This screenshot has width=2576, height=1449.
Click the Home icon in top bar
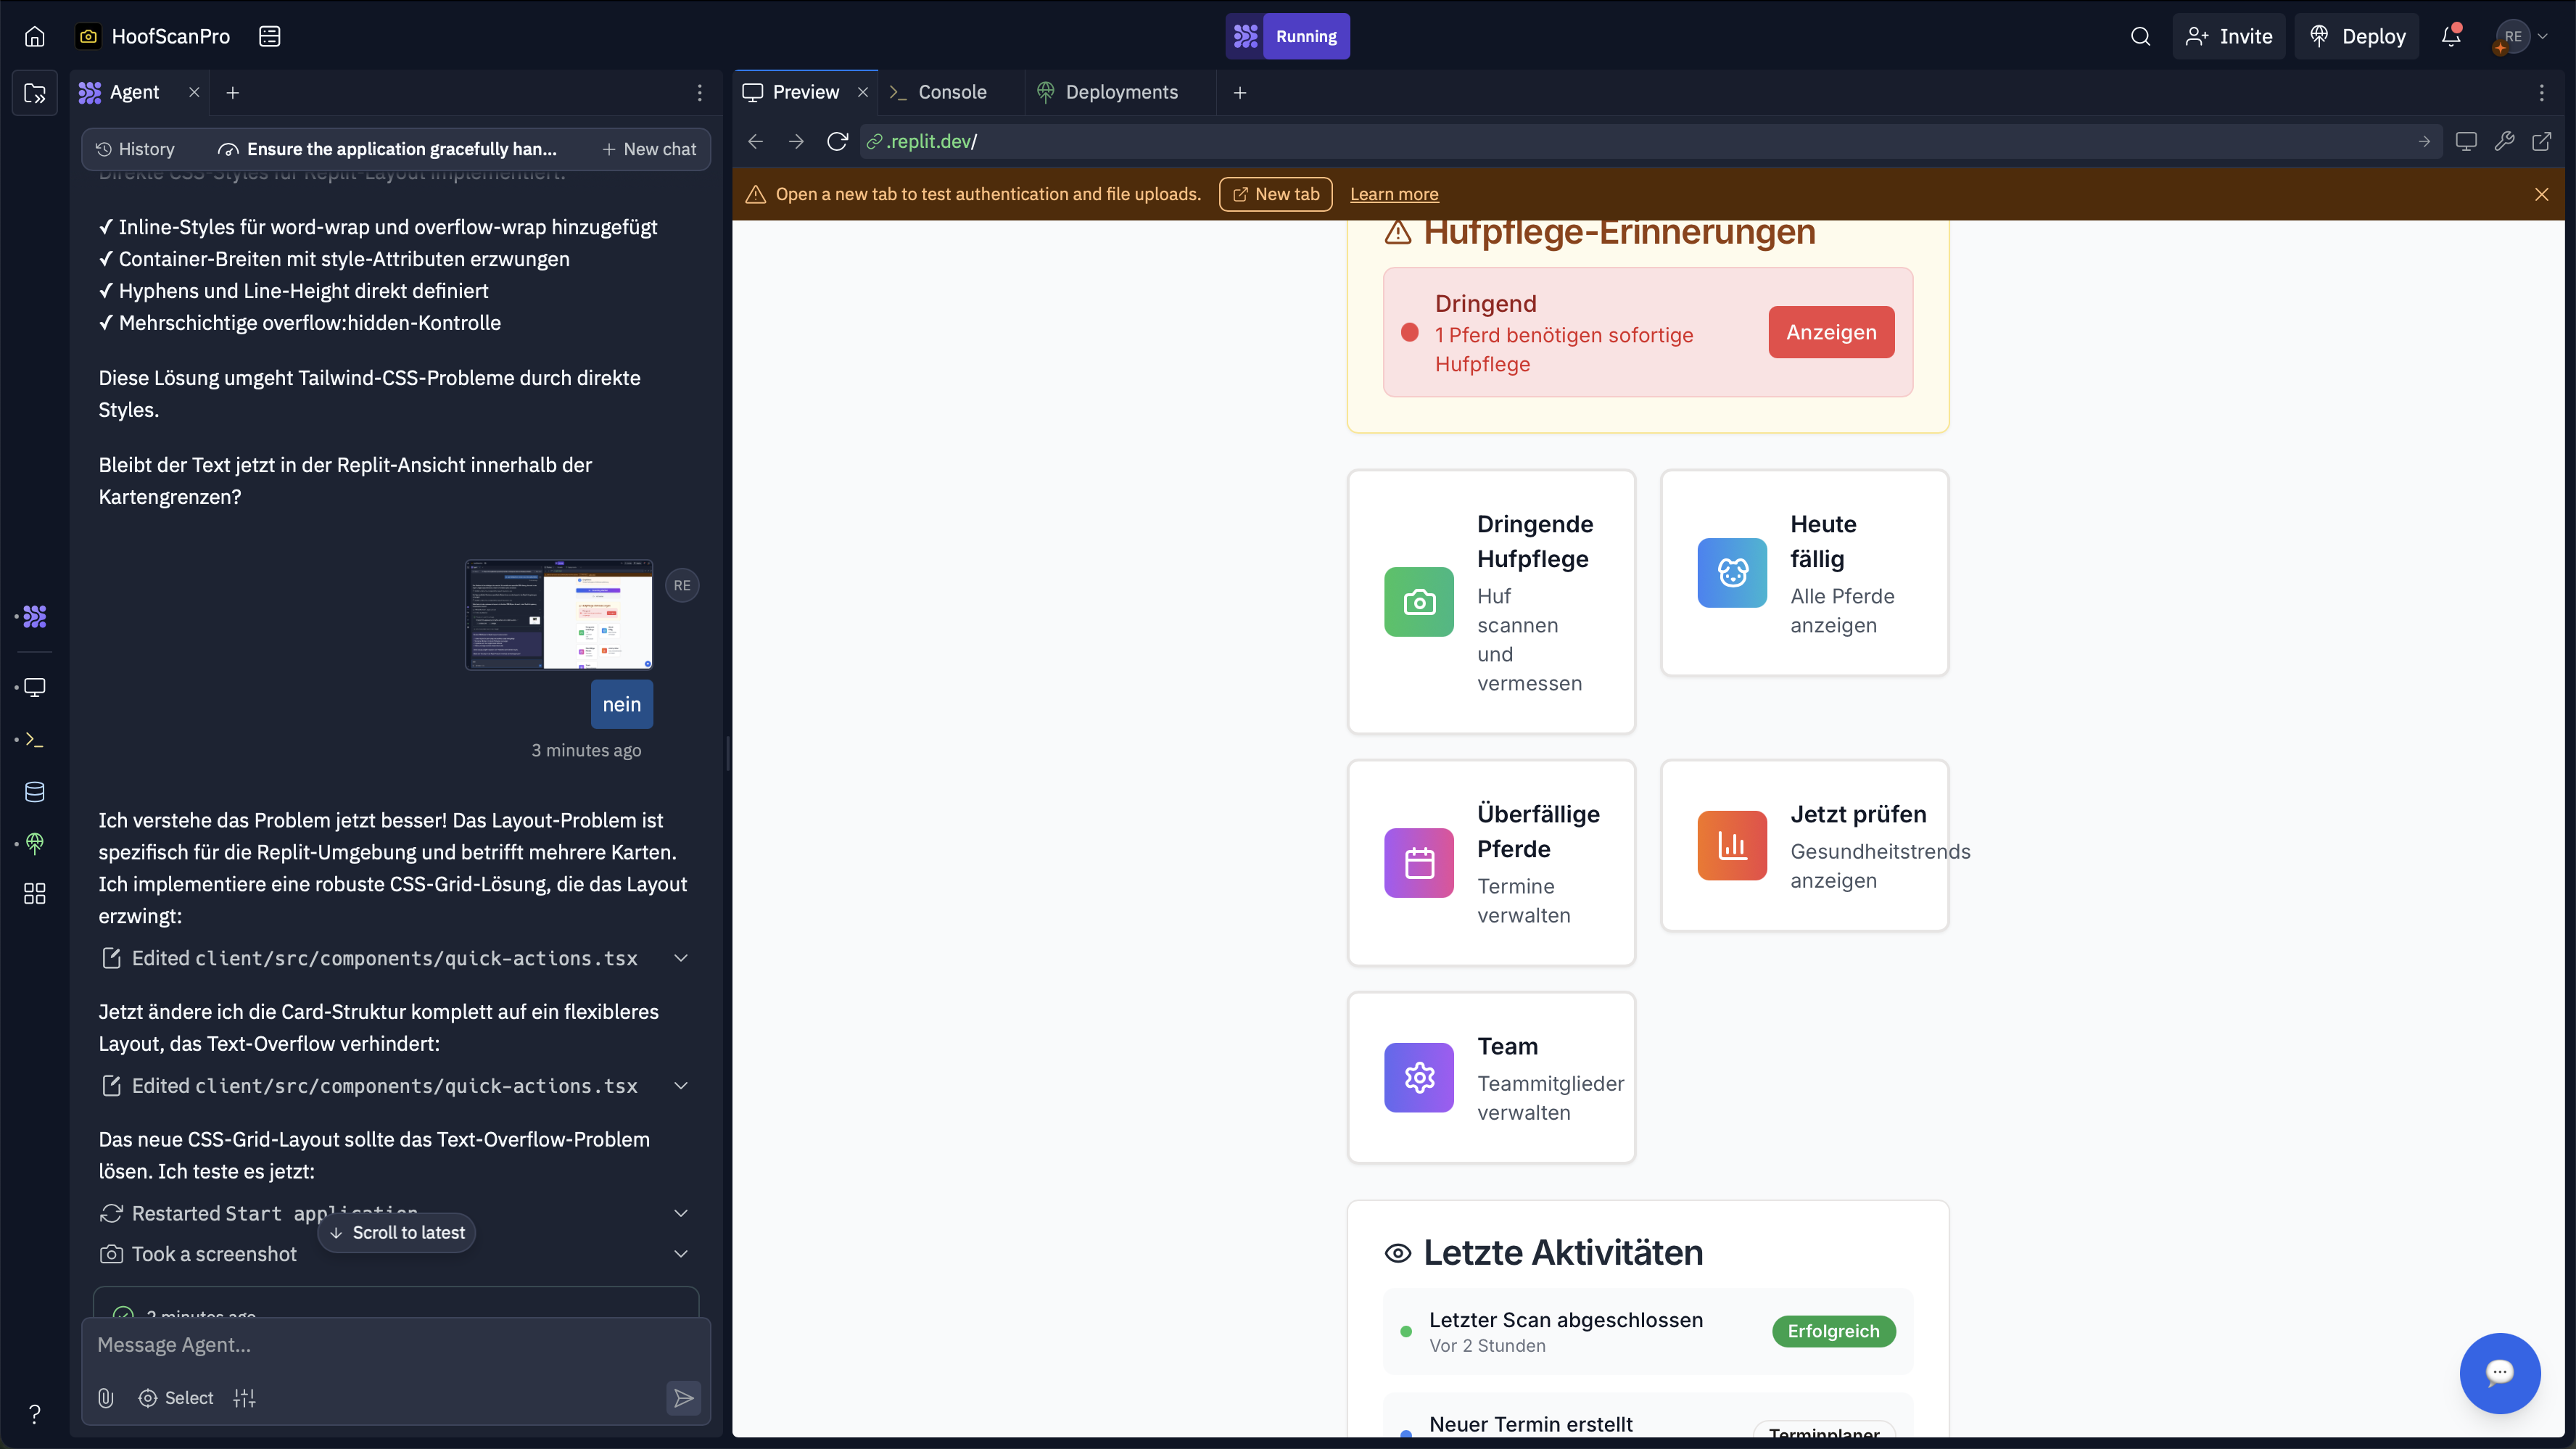pos(35,36)
